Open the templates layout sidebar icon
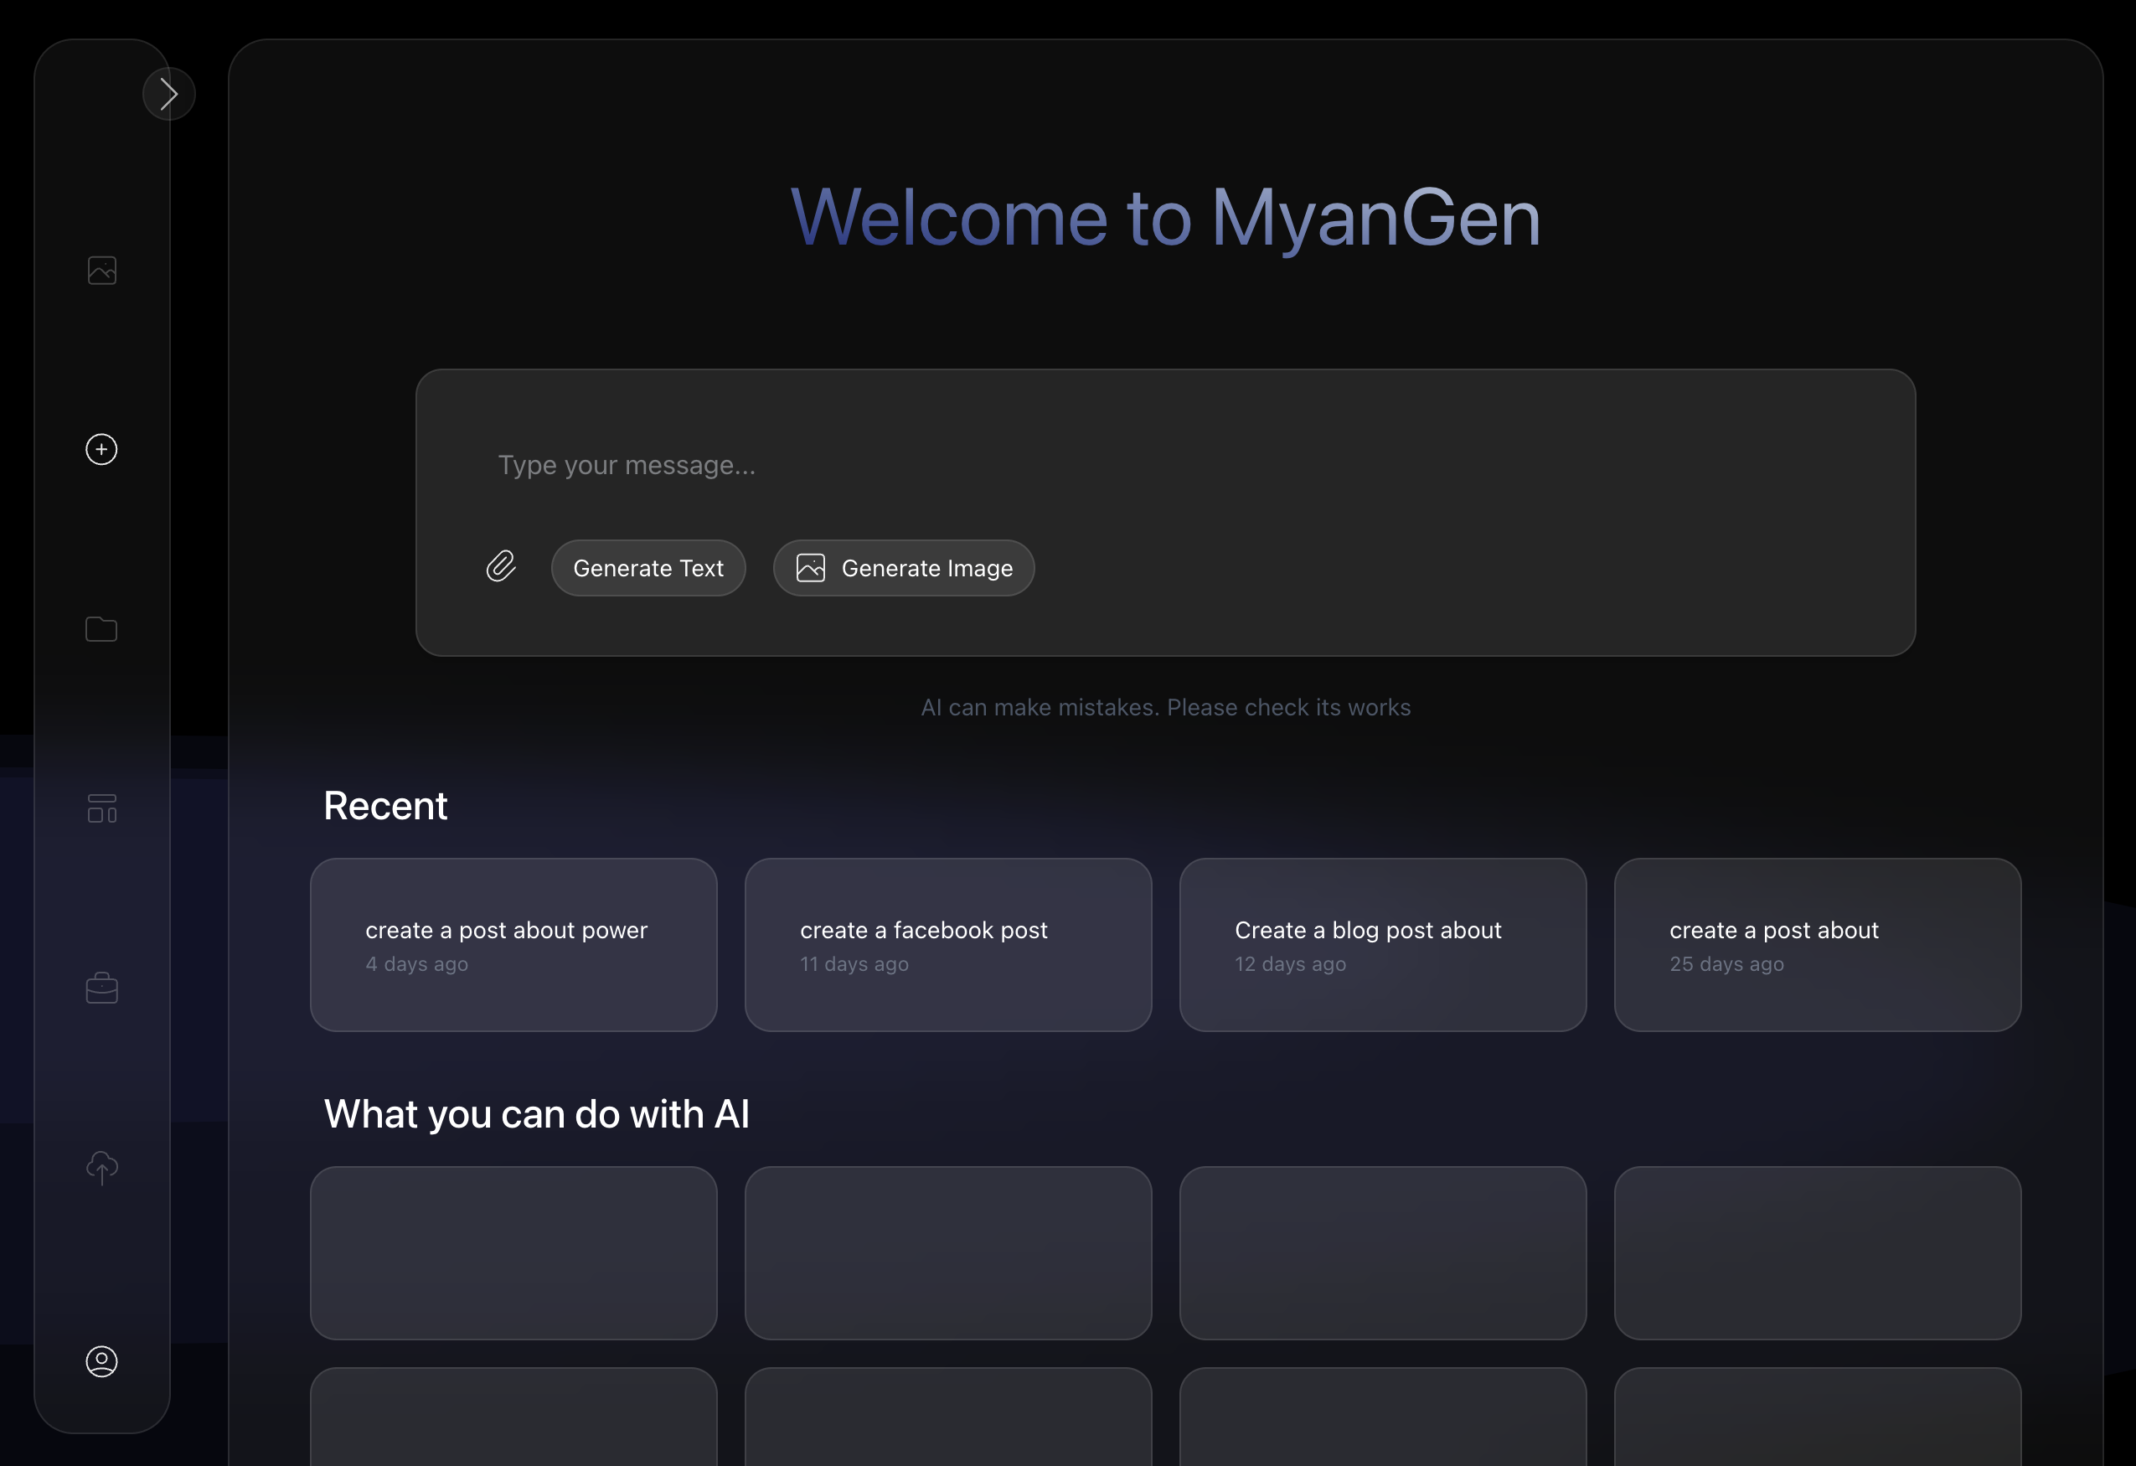Screen dimensions: 2136x1466 pos(102,809)
